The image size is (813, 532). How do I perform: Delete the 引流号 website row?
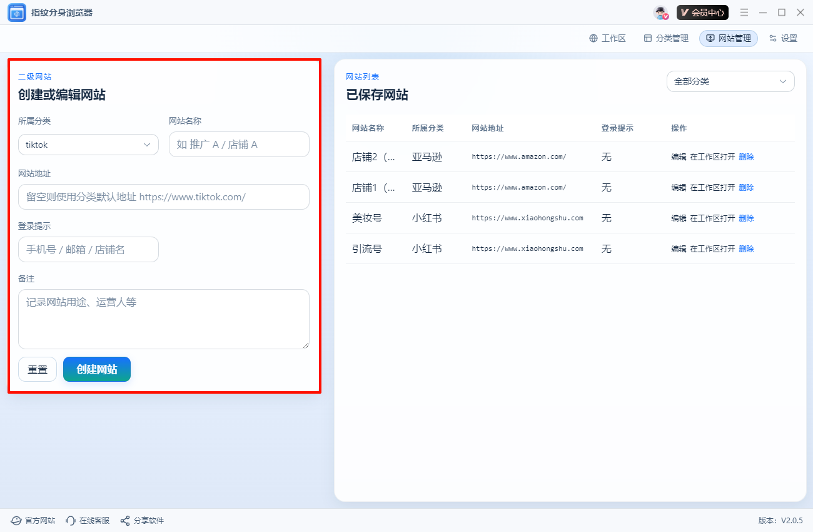point(747,249)
